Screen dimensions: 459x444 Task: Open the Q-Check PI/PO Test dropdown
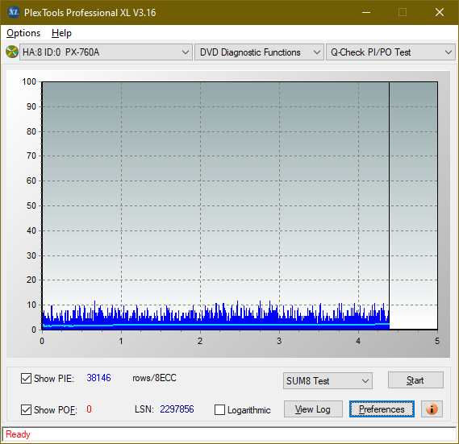[x=390, y=52]
